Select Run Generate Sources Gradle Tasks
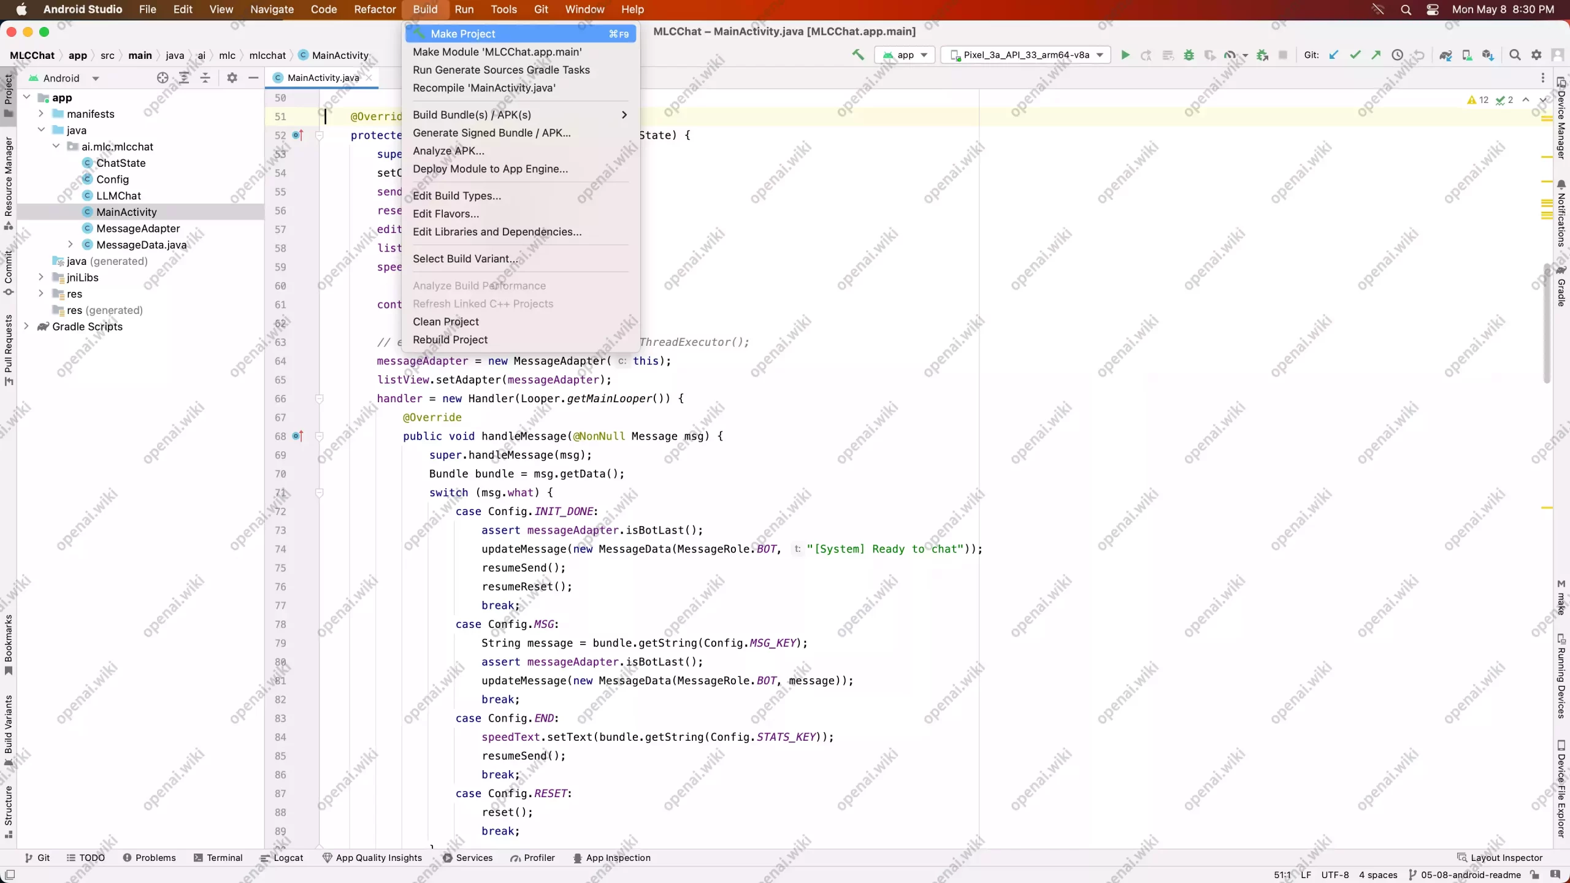Viewport: 1570px width, 883px height. [x=500, y=69]
